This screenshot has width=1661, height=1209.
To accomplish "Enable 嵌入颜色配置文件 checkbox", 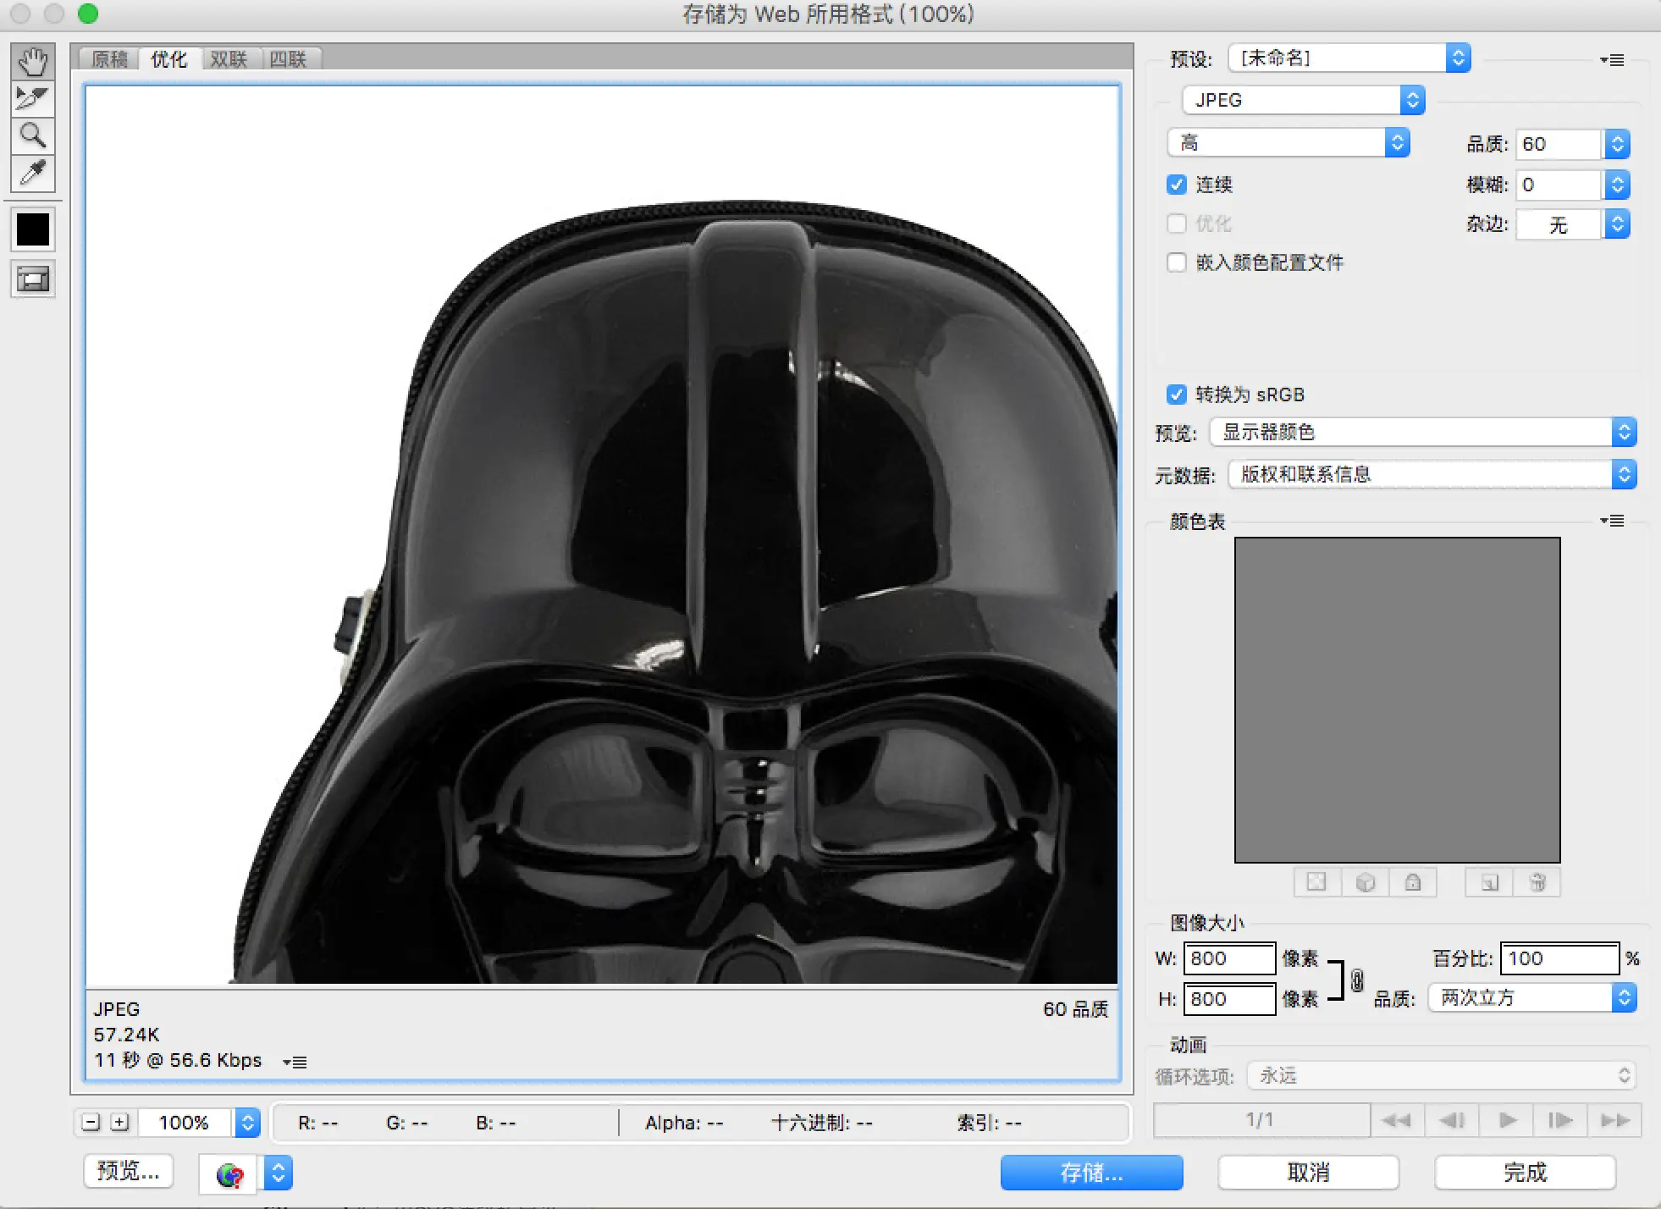I will (x=1177, y=262).
